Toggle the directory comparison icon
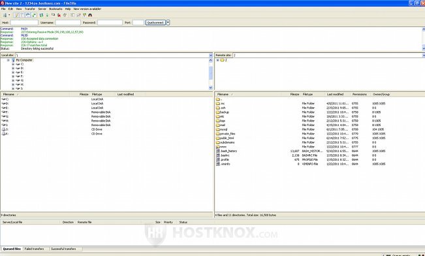 pyautogui.click(x=78, y=15)
